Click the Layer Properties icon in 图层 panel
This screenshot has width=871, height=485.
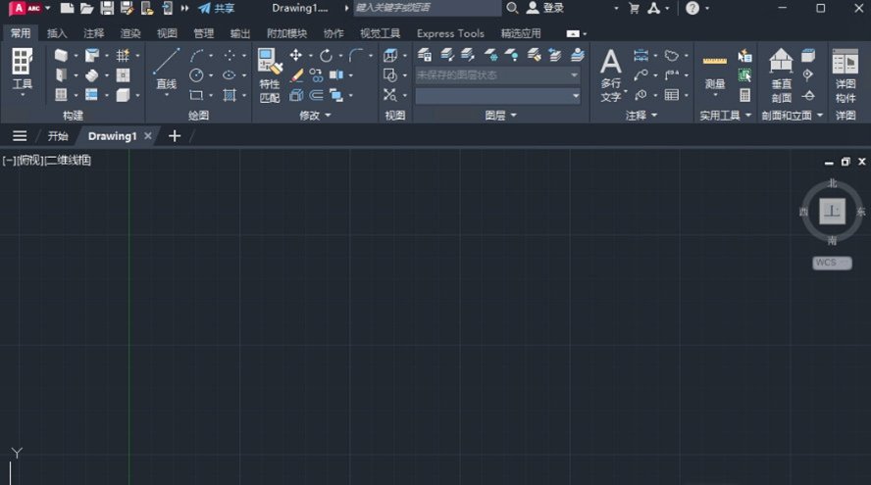point(425,55)
